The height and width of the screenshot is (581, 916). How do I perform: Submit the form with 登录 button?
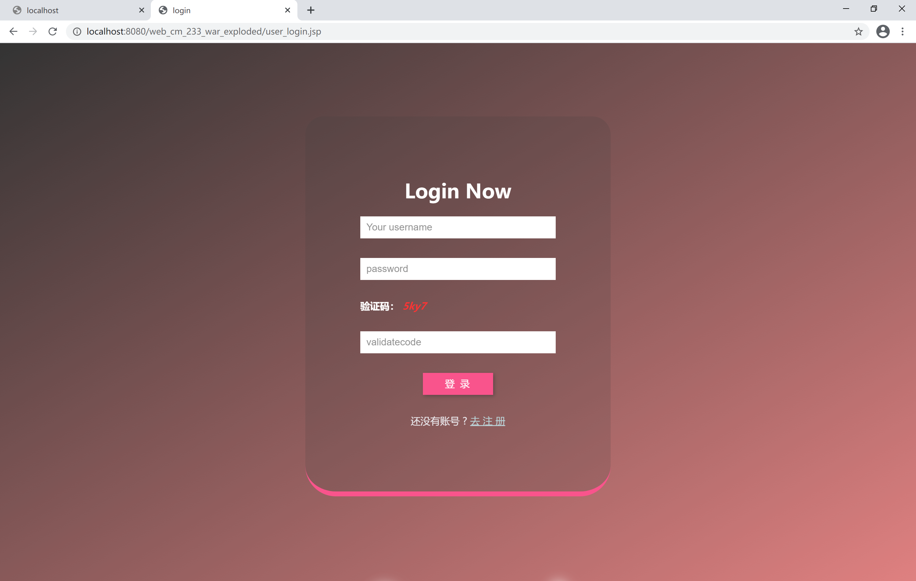(x=458, y=384)
